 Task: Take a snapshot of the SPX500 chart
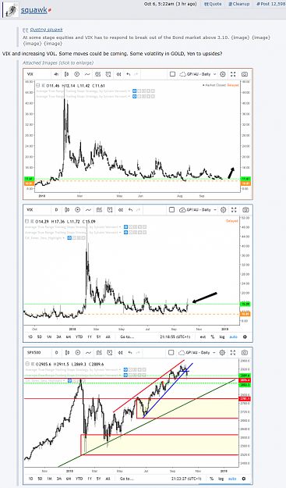245,353
